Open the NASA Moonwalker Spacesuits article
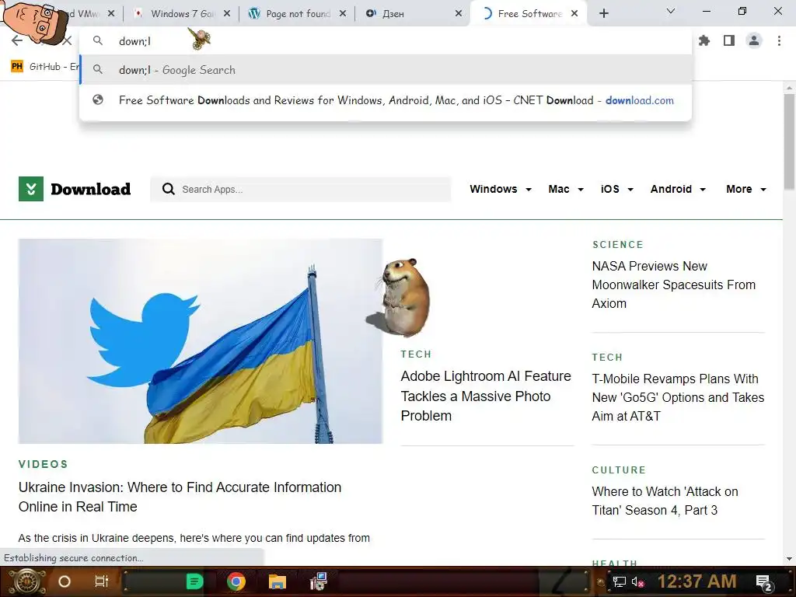The height and width of the screenshot is (597, 796). [x=673, y=285]
